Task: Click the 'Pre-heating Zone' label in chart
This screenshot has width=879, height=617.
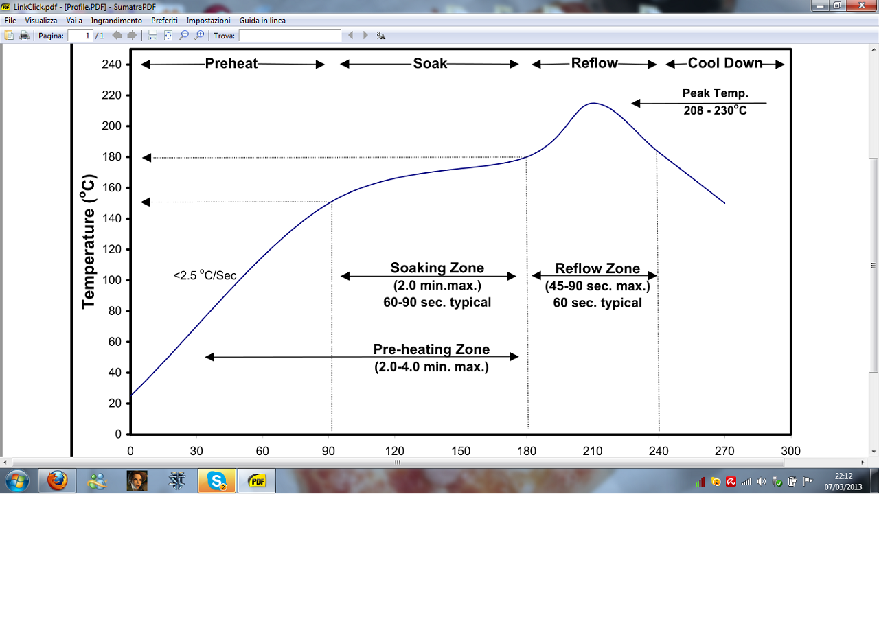Action: coord(431,349)
